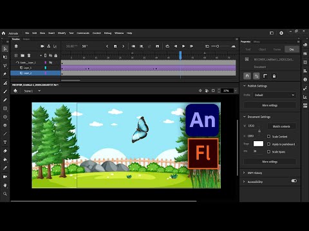Screen dimensions: 309x231
Task: Select Layer_2 in timeline
Action: (35, 73)
